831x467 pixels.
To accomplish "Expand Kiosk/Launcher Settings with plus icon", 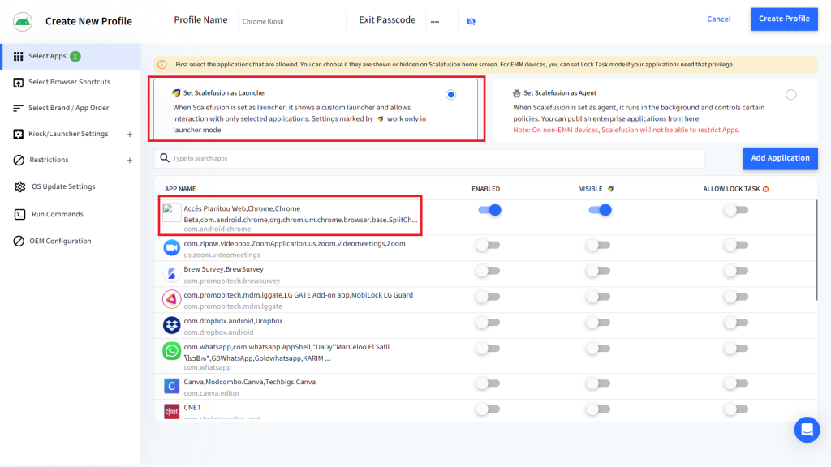I will tap(129, 135).
